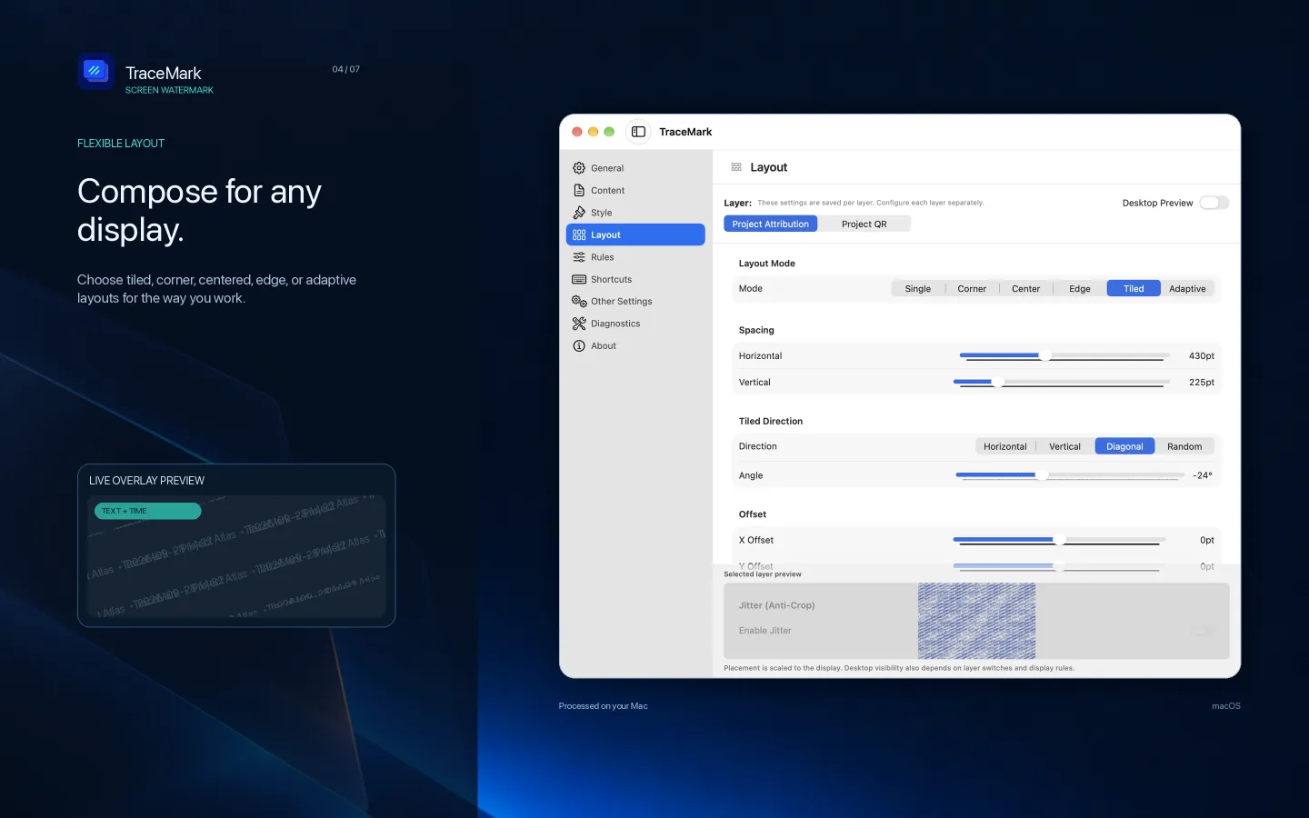Click the 430pt horizontal spacing value
The width and height of the screenshot is (1309, 818).
pyautogui.click(x=1201, y=355)
